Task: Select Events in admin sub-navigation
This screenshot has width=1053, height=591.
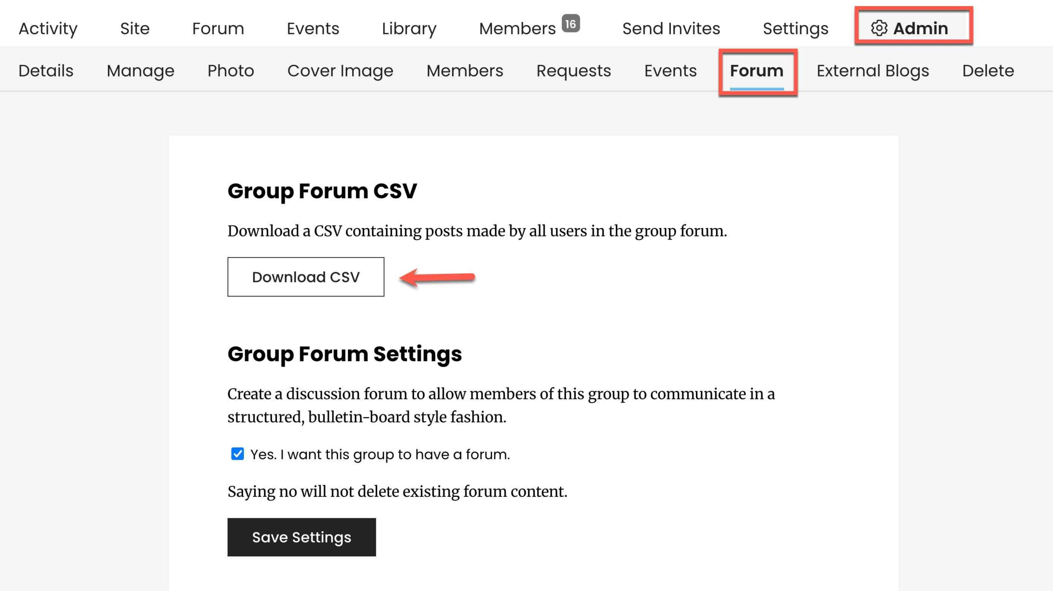Action: pos(670,70)
